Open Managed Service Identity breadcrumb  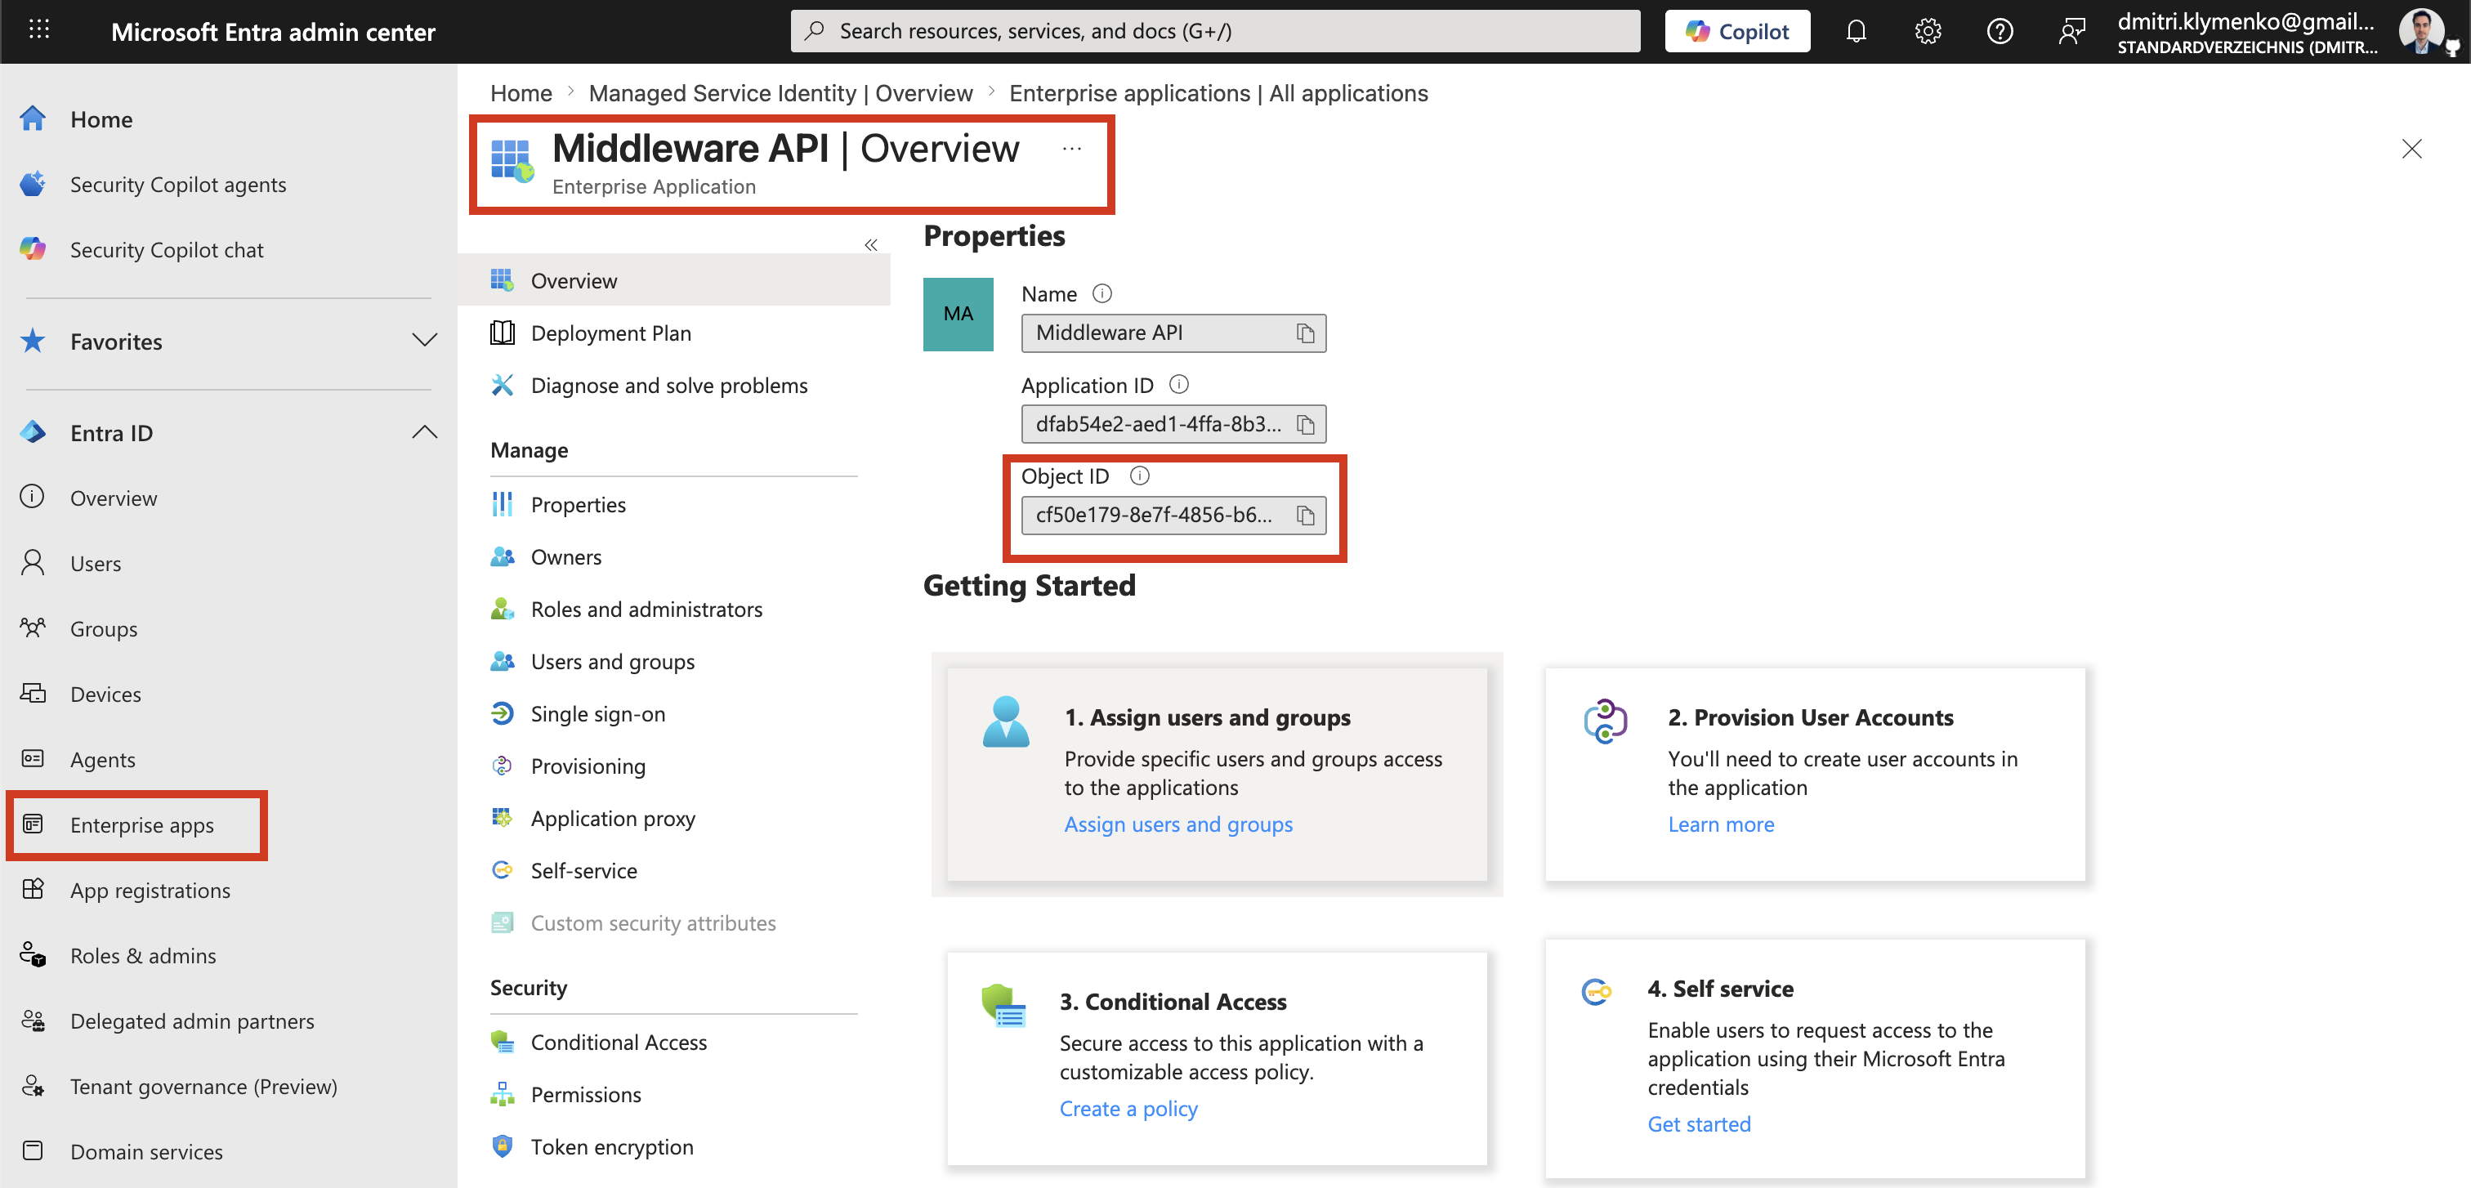point(780,93)
